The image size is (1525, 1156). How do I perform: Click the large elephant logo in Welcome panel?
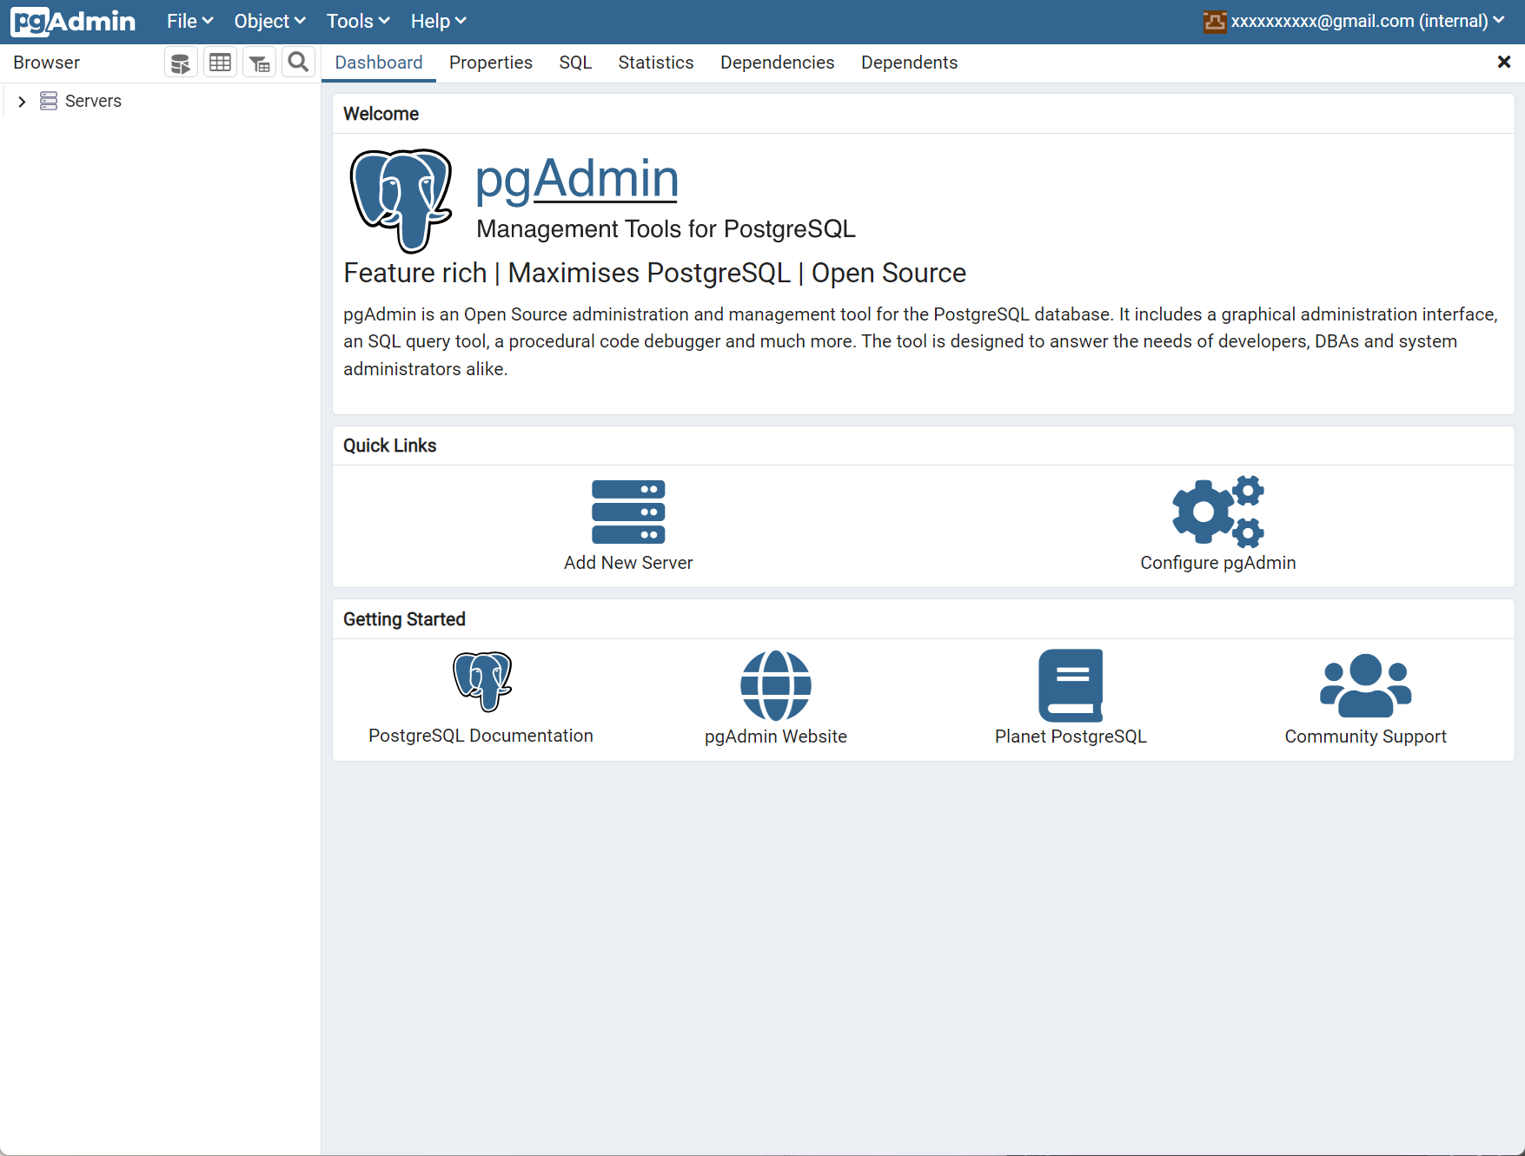[x=401, y=201]
